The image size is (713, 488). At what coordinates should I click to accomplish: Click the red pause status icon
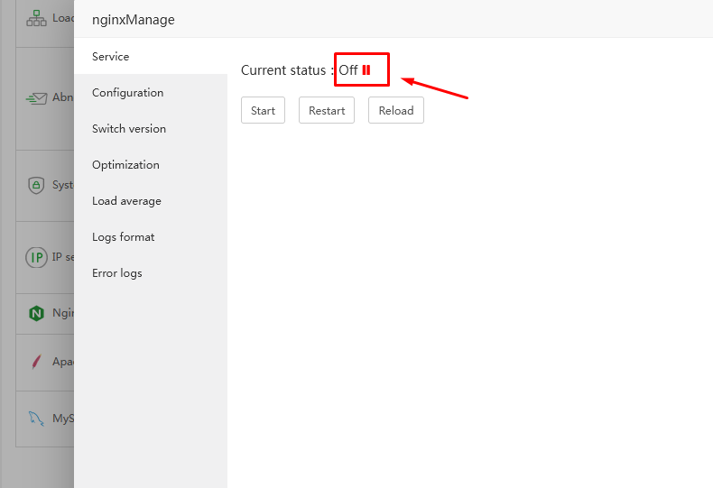tap(366, 70)
